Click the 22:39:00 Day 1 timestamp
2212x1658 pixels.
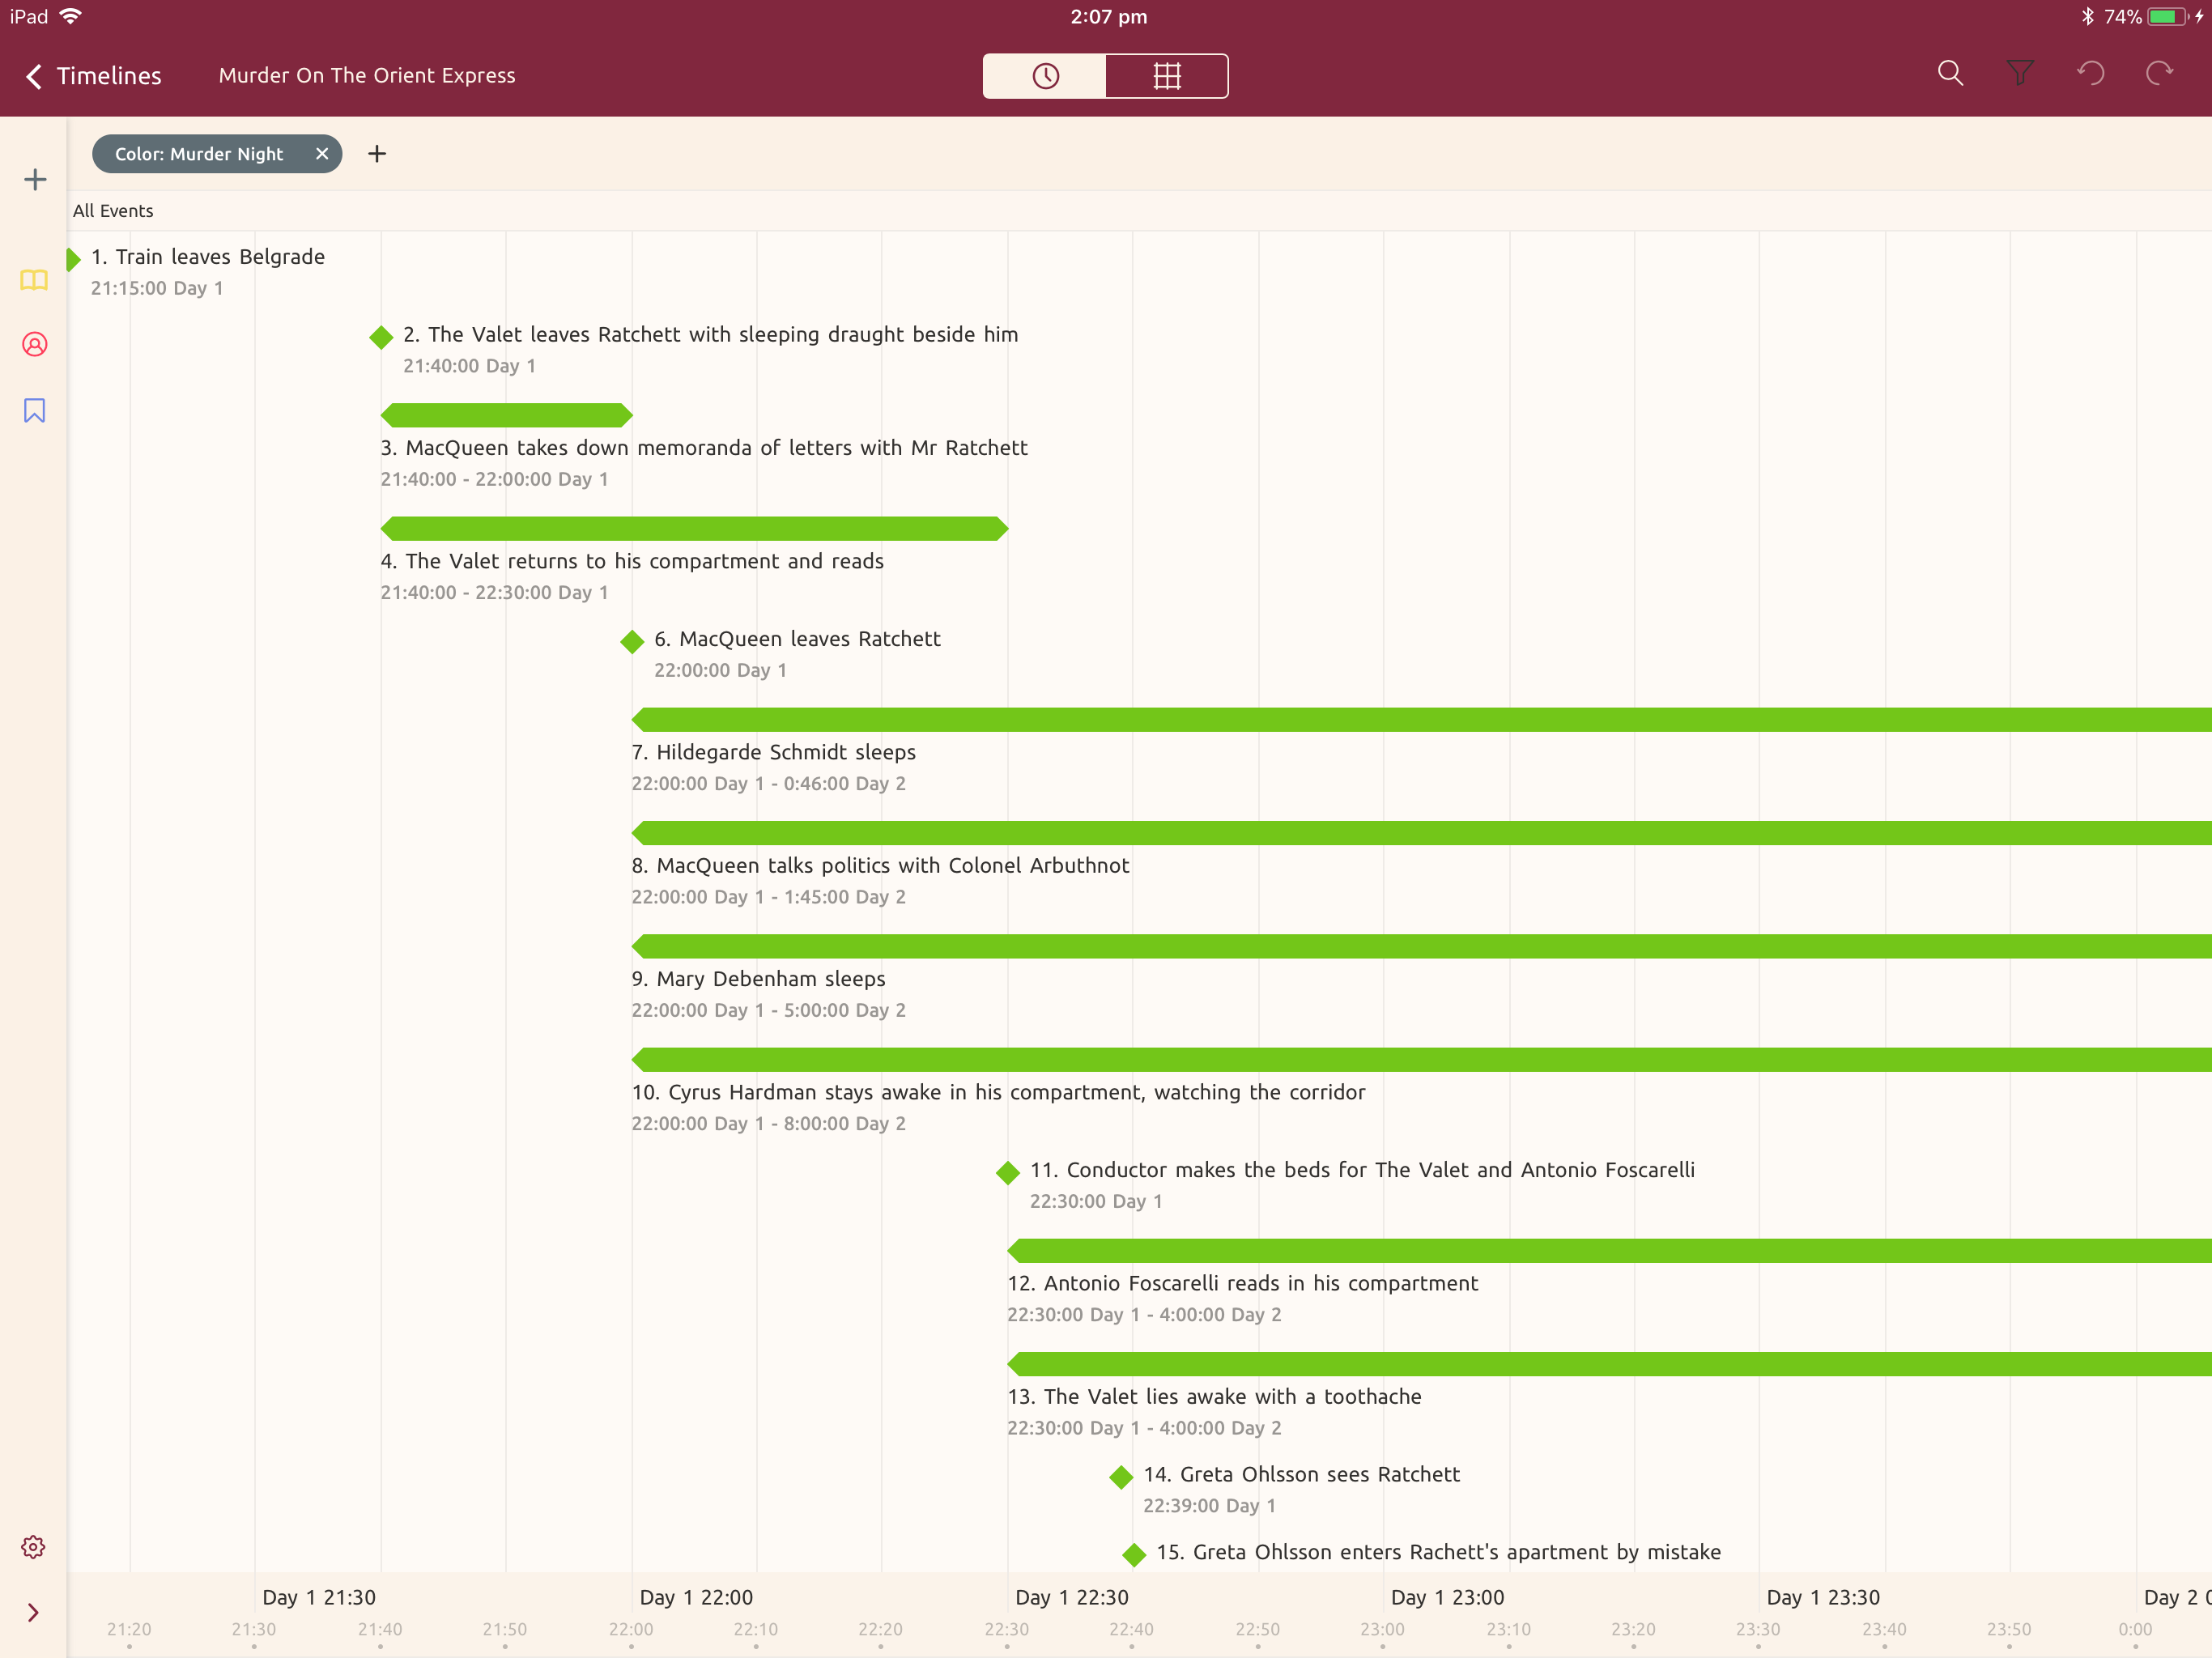point(1209,1505)
